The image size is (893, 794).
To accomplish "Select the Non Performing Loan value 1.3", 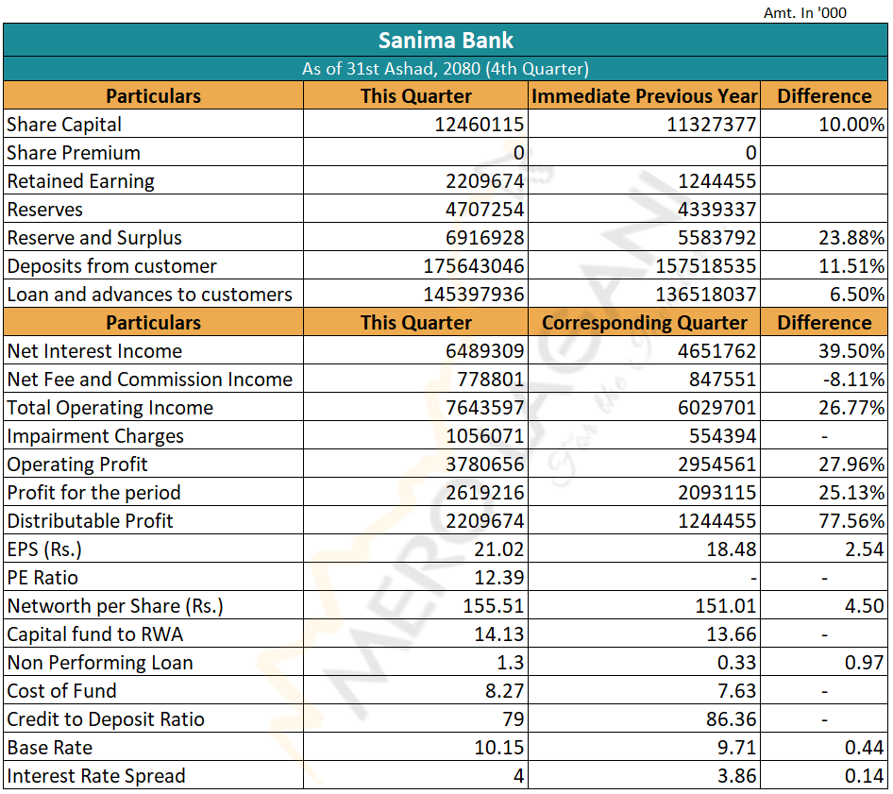I will pos(510,663).
